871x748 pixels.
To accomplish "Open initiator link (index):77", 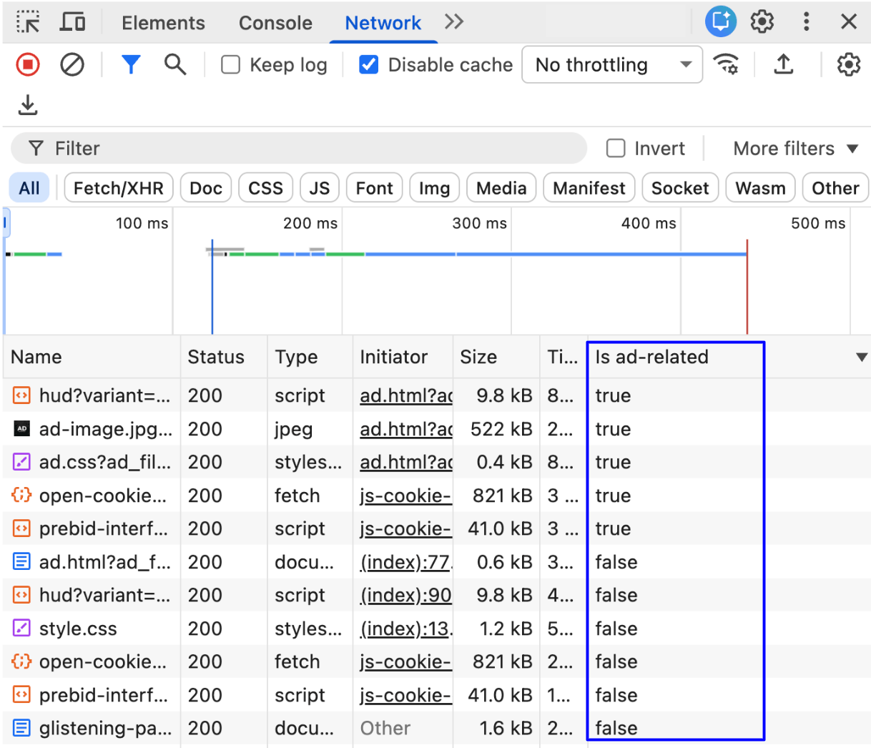I will tap(405, 562).
